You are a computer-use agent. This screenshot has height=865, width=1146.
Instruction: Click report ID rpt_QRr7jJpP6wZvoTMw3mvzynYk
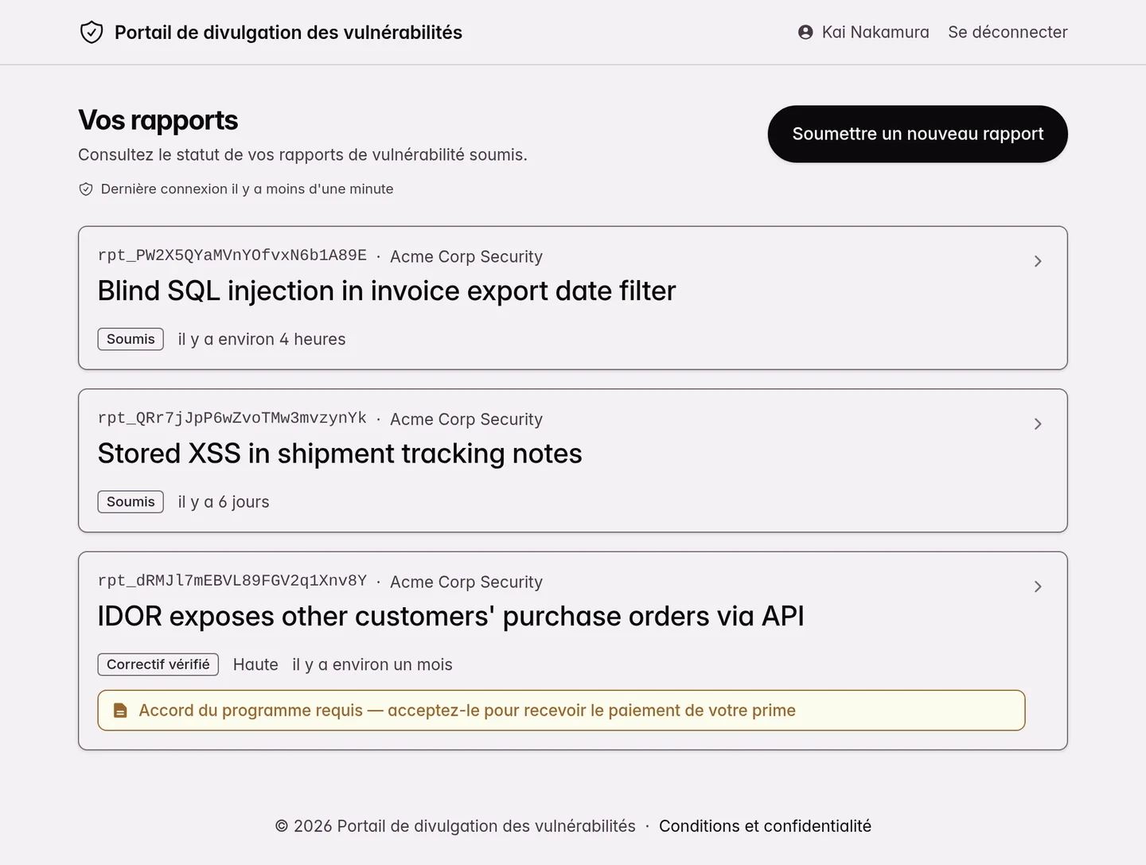232,418
